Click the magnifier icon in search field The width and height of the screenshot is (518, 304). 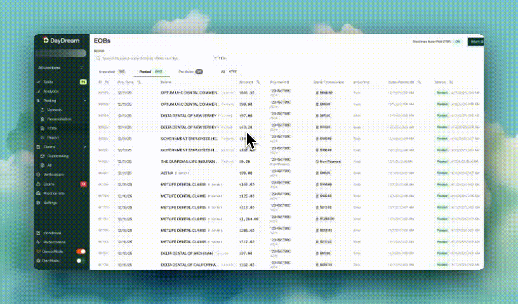[98, 58]
